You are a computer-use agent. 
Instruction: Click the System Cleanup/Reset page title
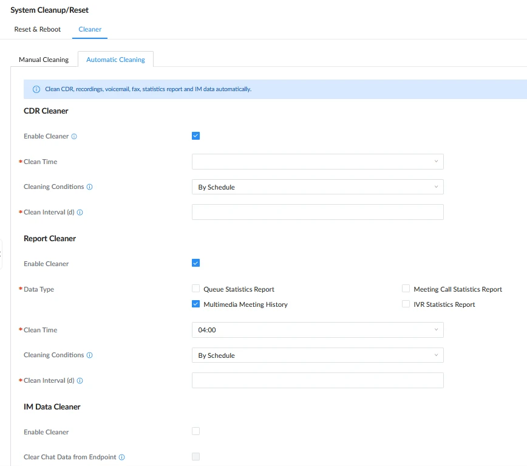click(x=49, y=10)
